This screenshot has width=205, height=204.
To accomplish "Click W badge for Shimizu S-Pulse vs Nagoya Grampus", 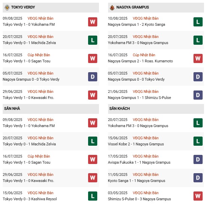I will tap(198, 196).
